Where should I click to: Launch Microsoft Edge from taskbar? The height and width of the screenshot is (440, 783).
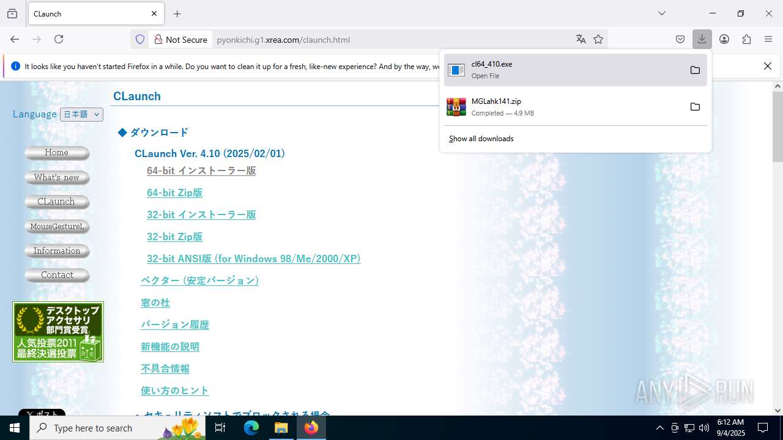251,428
